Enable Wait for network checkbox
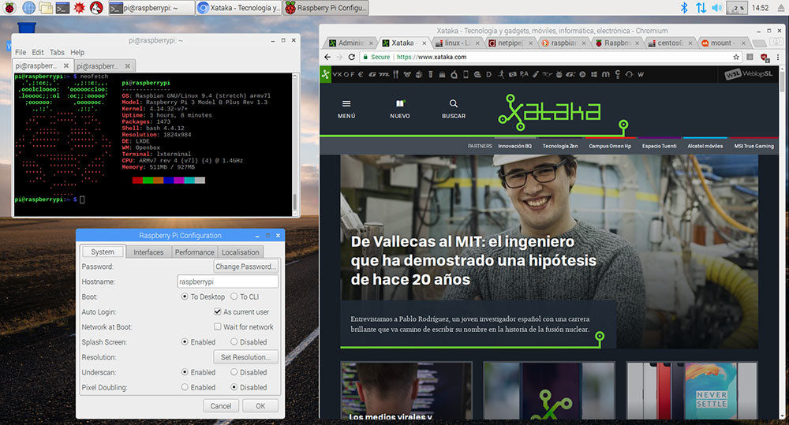This screenshot has width=789, height=425. [x=217, y=327]
